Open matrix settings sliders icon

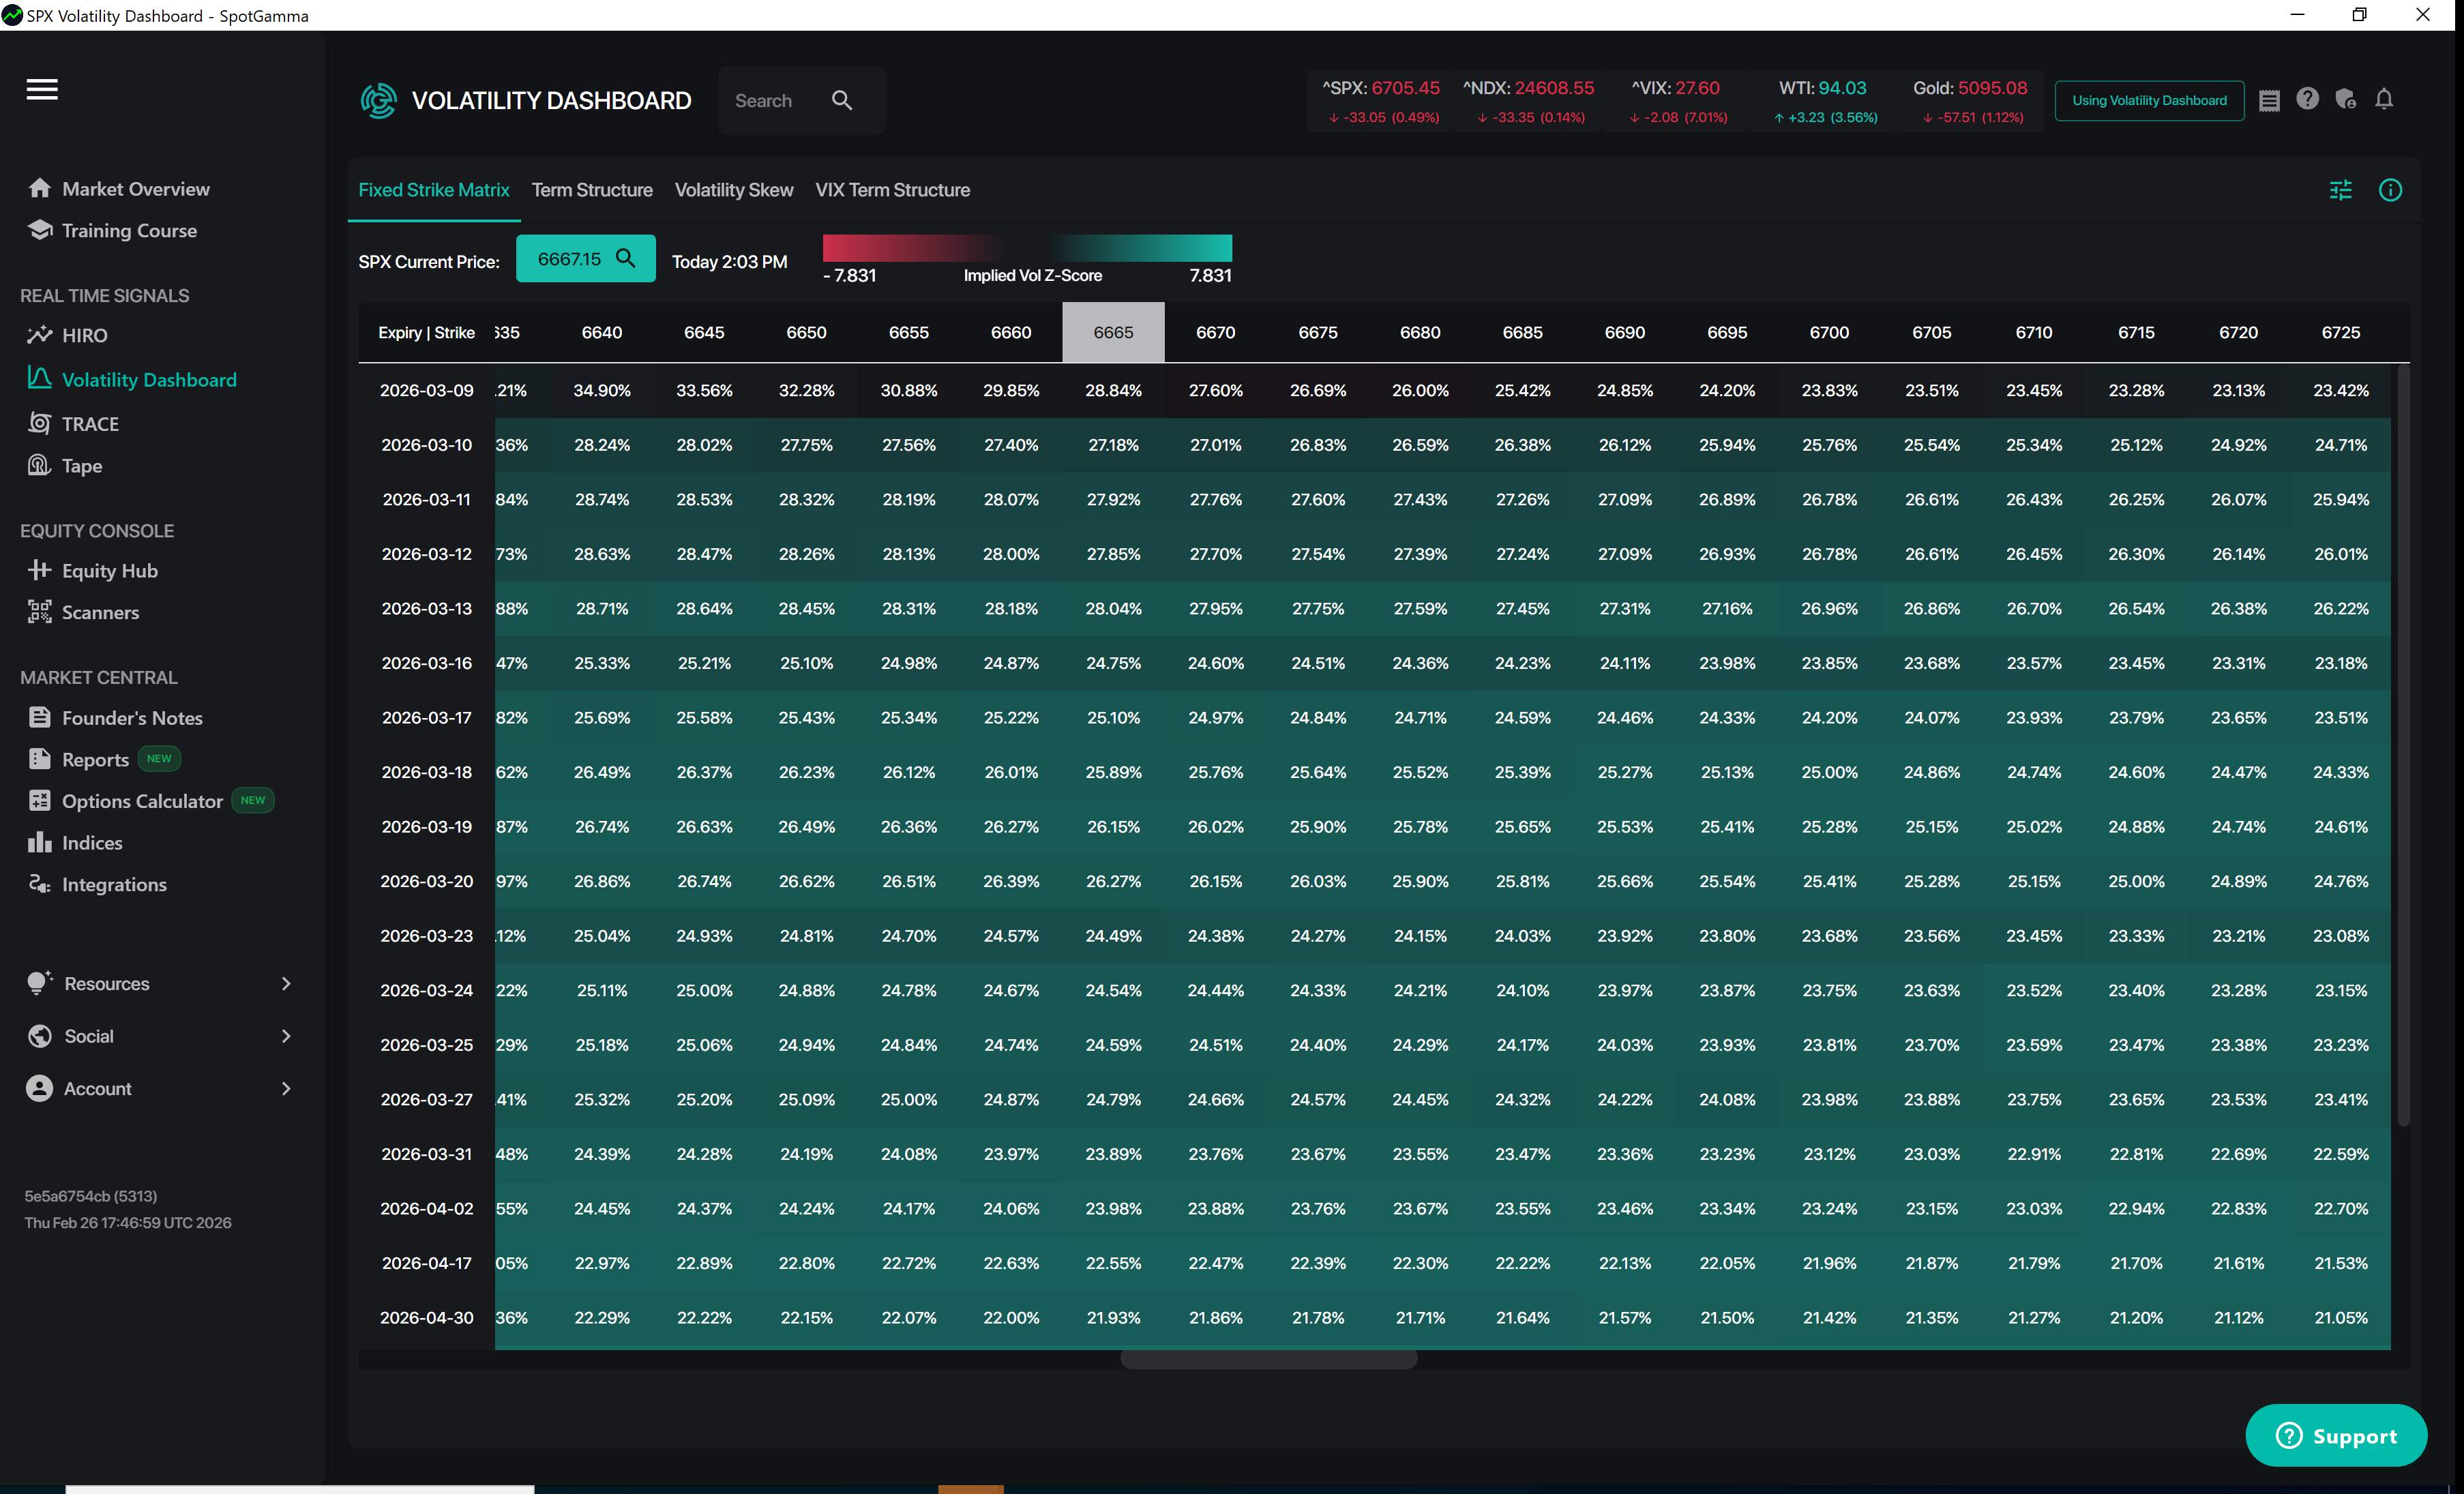click(2340, 190)
